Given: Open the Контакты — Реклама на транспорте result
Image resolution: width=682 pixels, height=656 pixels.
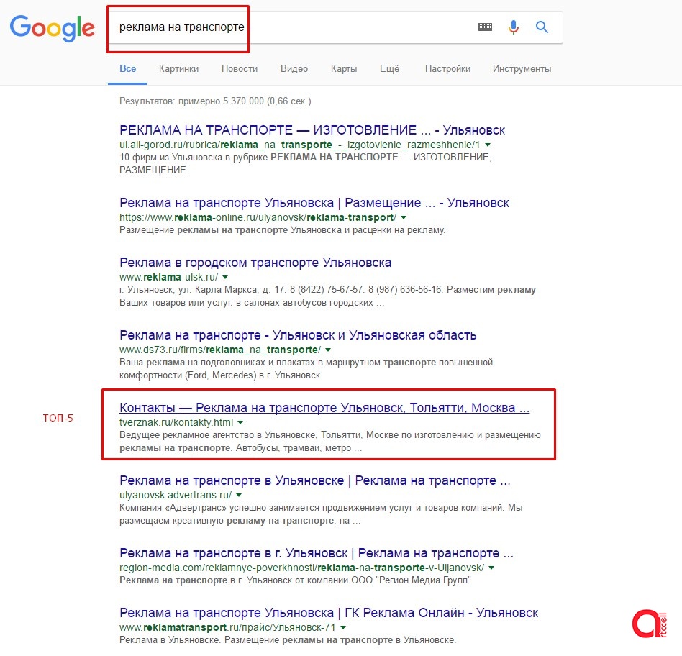Looking at the screenshot, I should tap(324, 408).
